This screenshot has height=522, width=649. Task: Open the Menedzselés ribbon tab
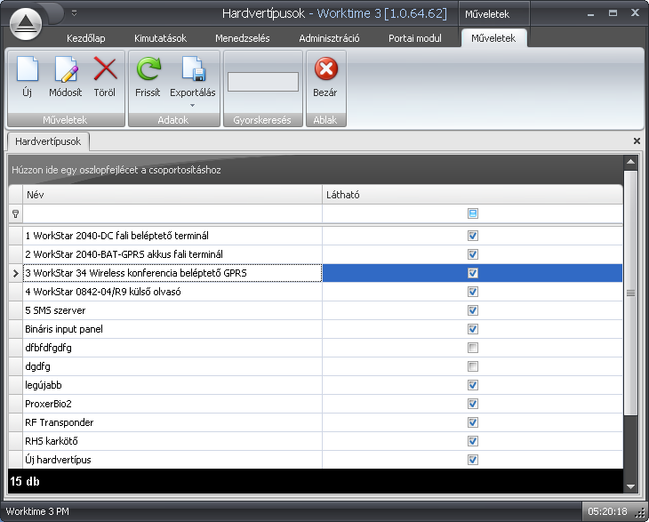pos(242,38)
